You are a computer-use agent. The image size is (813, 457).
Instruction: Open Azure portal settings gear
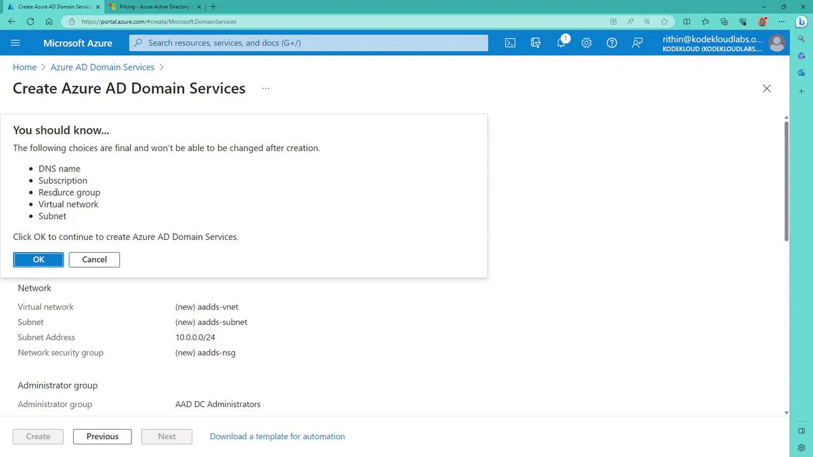[x=586, y=43]
